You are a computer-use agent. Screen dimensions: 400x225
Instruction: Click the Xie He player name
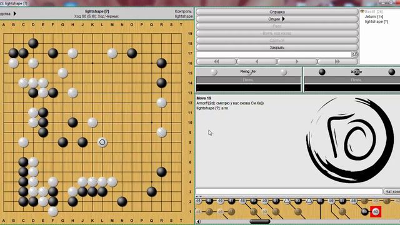(x=356, y=72)
